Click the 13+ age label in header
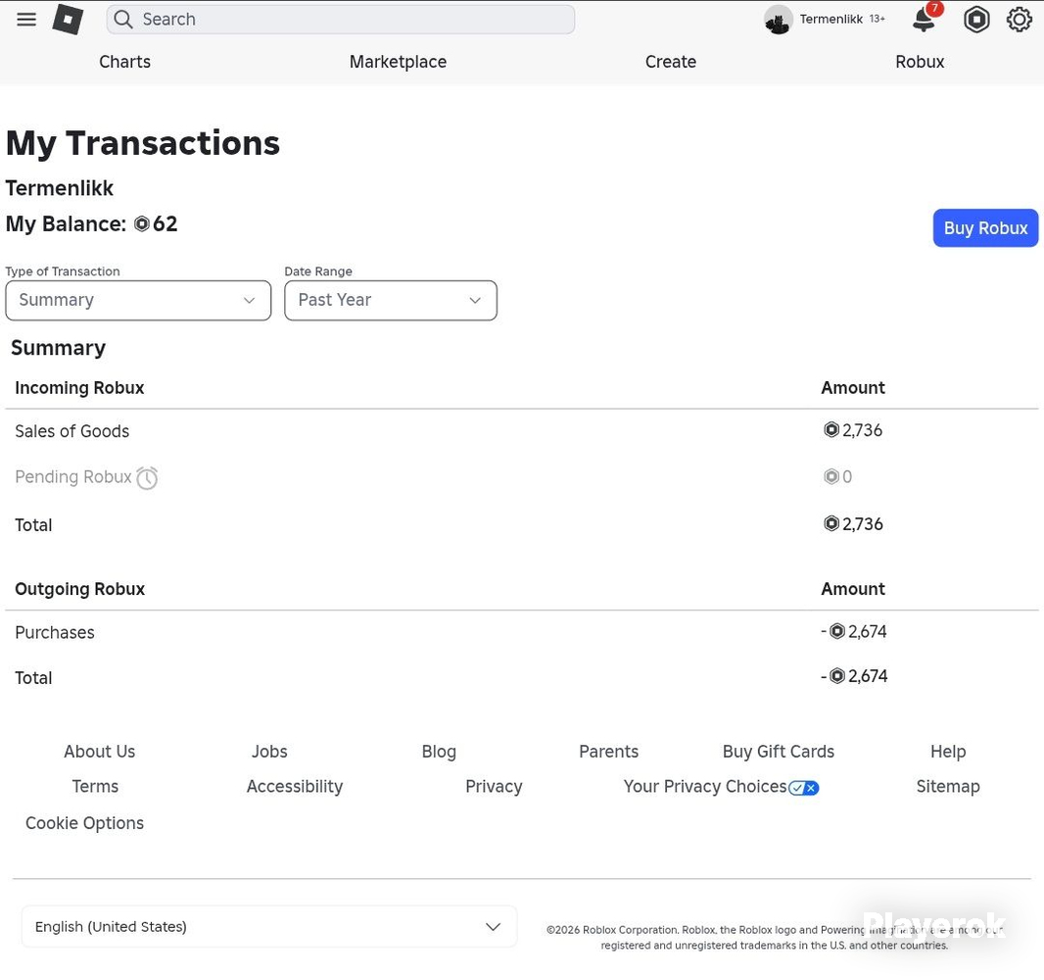Screen dimensions: 1044x980 pos(877,19)
